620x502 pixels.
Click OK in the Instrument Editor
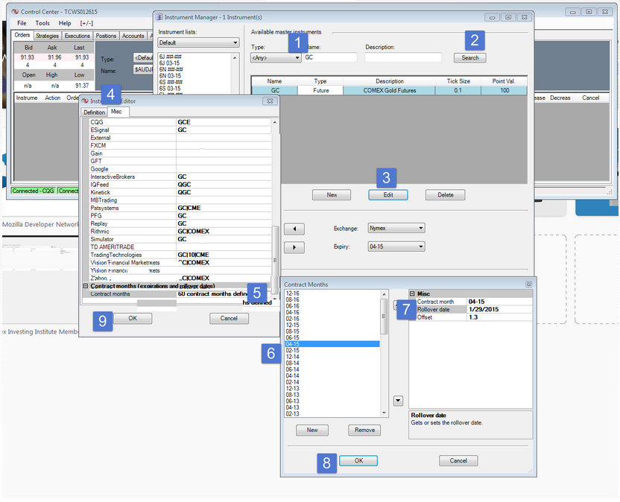click(133, 318)
